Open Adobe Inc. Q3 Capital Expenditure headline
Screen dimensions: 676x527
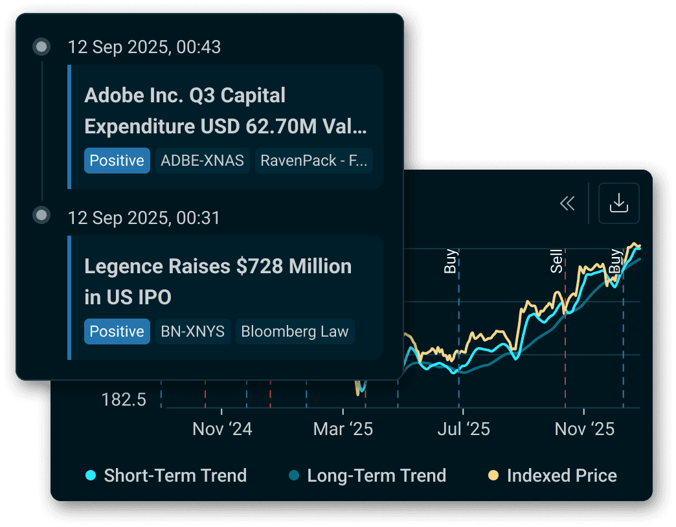(x=225, y=111)
